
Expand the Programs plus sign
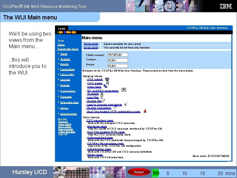pyautogui.click(x=58, y=96)
